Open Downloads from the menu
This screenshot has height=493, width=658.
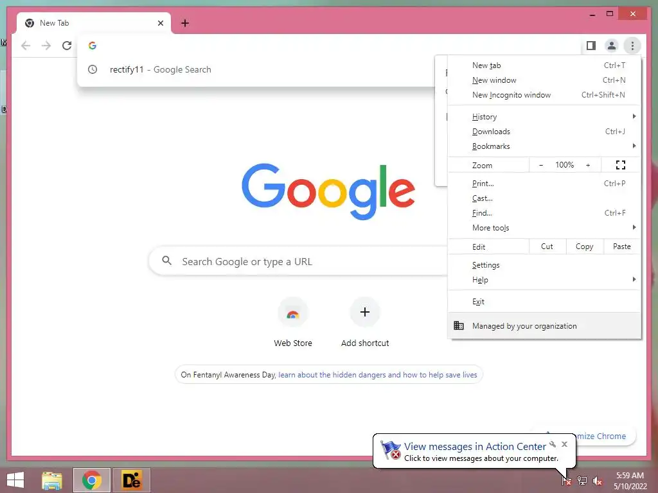[x=544, y=131]
